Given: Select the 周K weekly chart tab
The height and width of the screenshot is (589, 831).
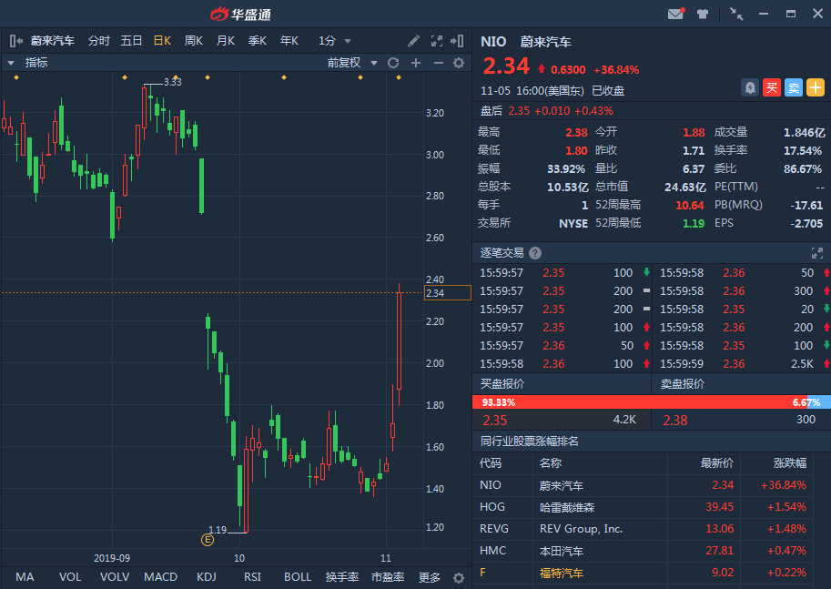Looking at the screenshot, I should pos(194,41).
